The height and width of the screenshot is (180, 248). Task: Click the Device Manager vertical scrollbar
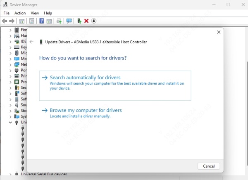pos(247,114)
